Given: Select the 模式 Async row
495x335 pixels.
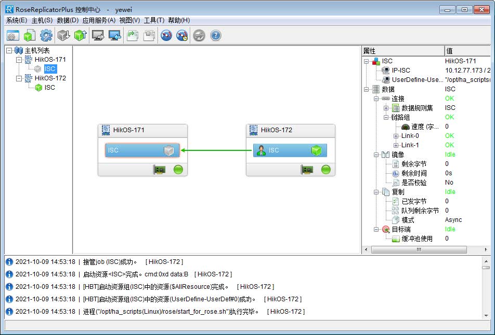Looking at the screenshot, I should click(427, 220).
